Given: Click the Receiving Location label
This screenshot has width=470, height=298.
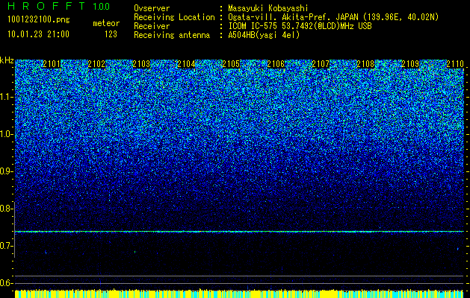Looking at the screenshot, I should tap(174, 17).
